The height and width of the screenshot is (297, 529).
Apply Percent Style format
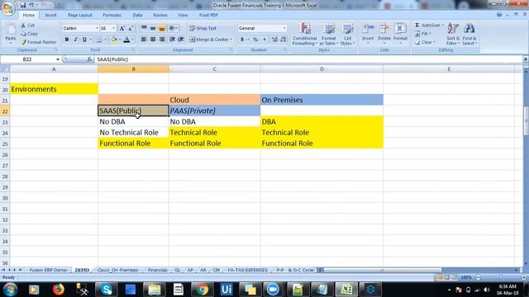coord(255,40)
